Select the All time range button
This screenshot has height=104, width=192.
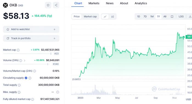tap(165, 17)
